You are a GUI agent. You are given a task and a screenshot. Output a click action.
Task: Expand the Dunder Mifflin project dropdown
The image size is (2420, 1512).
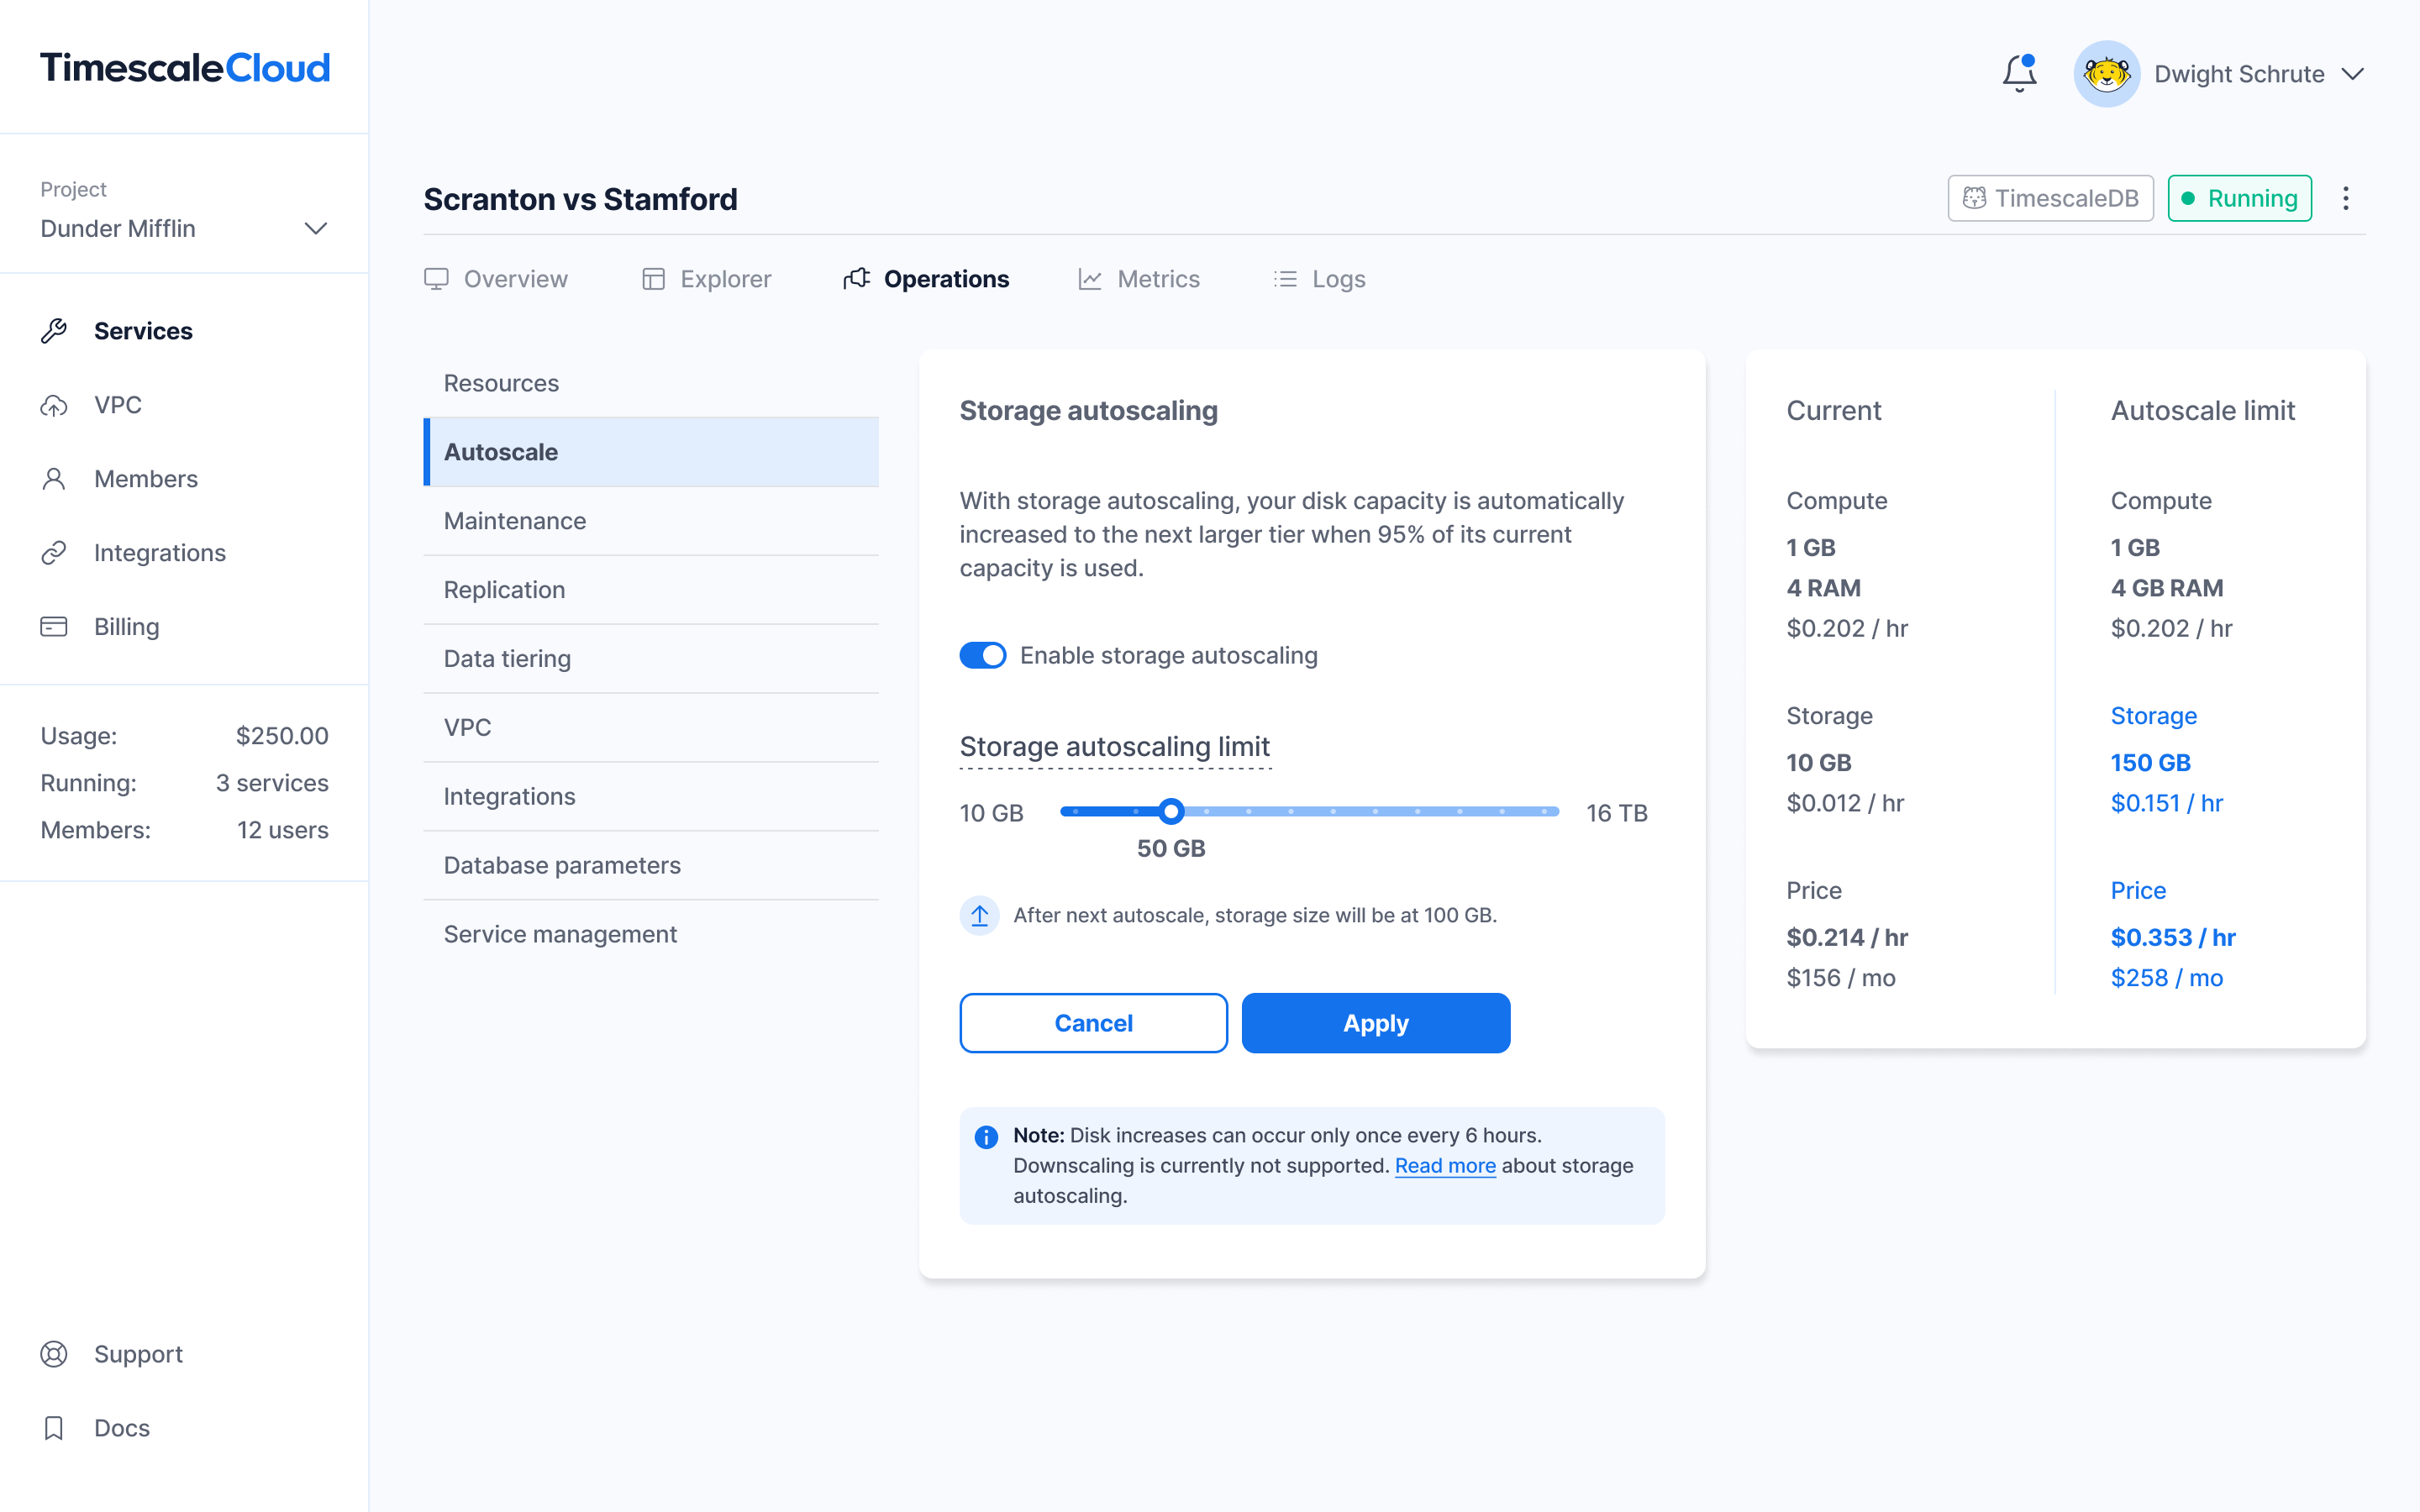tap(315, 229)
